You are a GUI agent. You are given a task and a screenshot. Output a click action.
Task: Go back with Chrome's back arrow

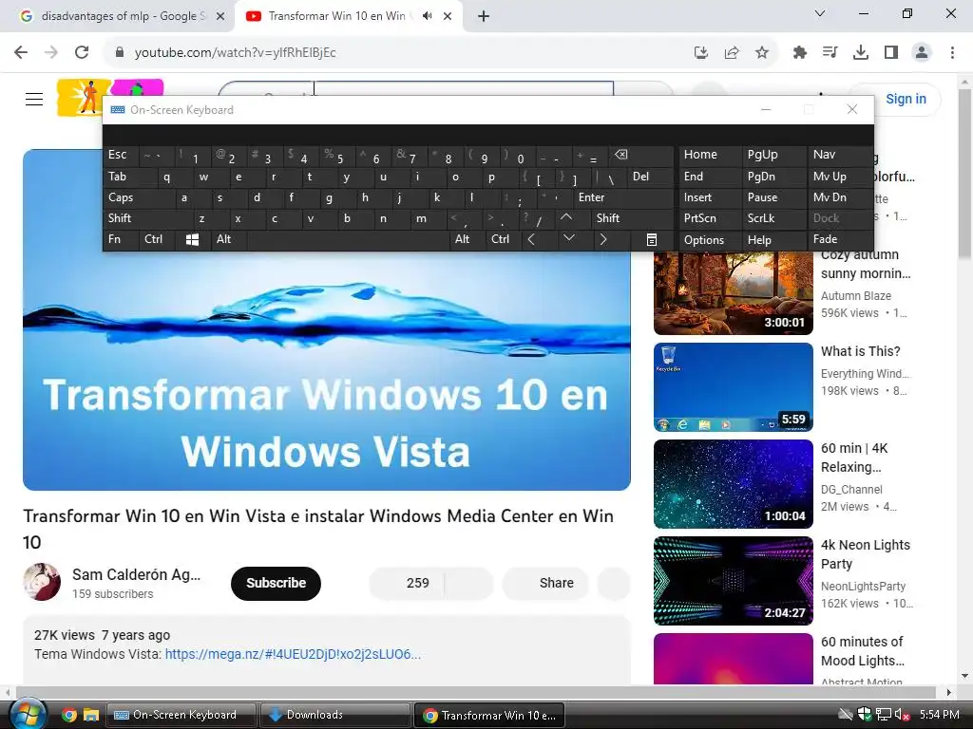coord(21,53)
